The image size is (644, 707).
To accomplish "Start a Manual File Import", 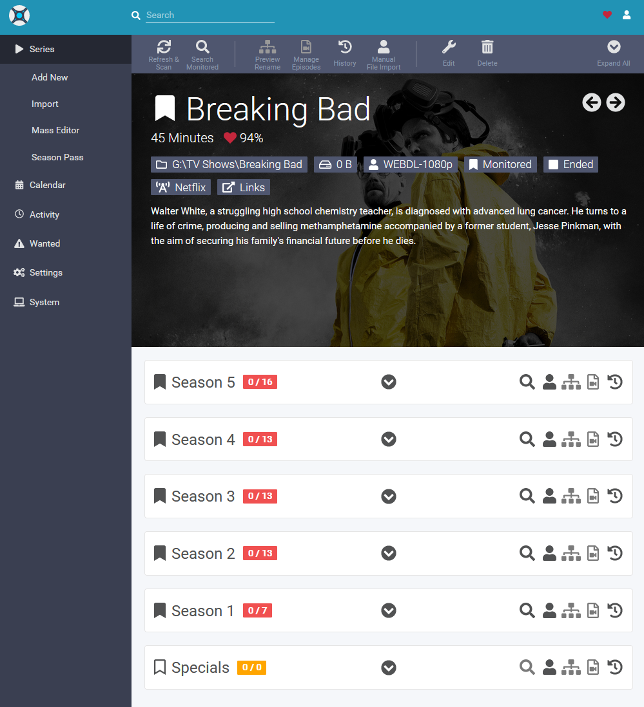I will coord(383,52).
